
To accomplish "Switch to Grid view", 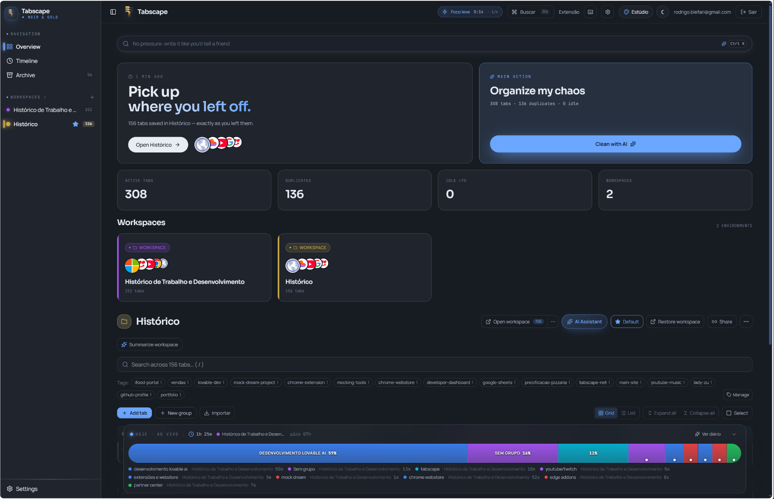I will pyautogui.click(x=606, y=413).
